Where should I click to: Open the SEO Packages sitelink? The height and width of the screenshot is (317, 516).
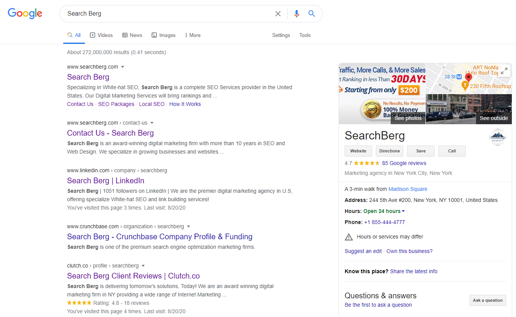(116, 104)
